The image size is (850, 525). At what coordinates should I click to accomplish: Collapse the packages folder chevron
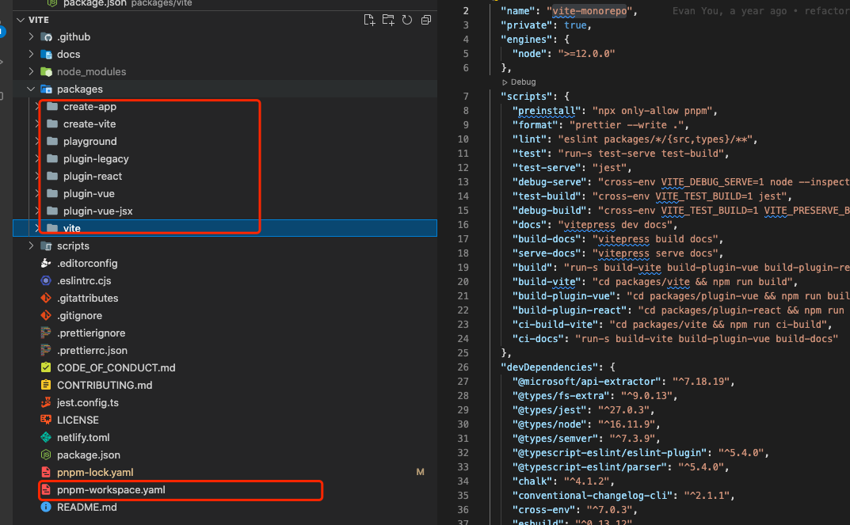pos(31,89)
